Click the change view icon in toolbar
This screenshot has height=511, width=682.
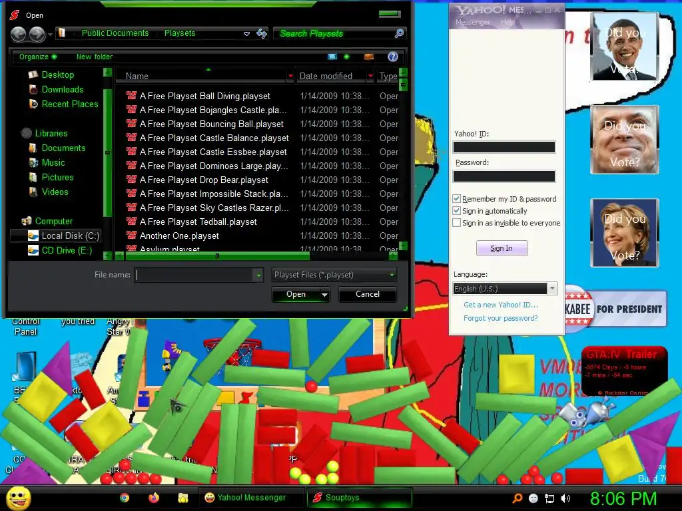click(332, 57)
